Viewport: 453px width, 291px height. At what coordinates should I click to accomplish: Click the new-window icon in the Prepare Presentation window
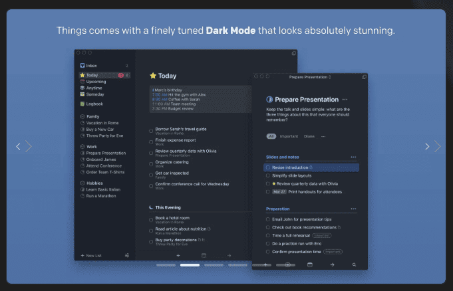coord(364,77)
